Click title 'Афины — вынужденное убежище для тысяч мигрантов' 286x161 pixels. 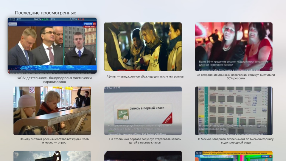pos(145,77)
